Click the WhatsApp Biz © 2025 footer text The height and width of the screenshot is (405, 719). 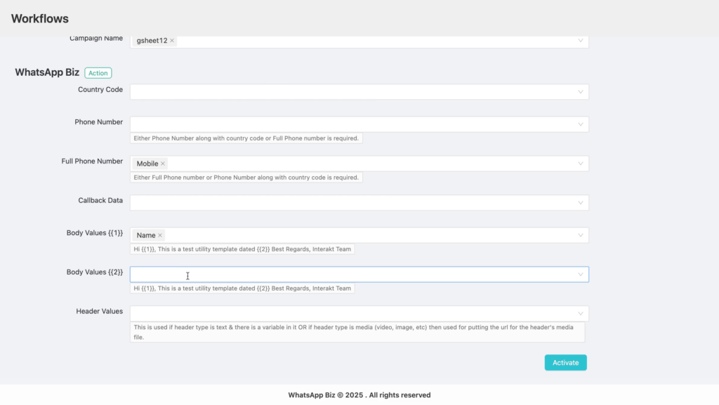click(x=359, y=395)
